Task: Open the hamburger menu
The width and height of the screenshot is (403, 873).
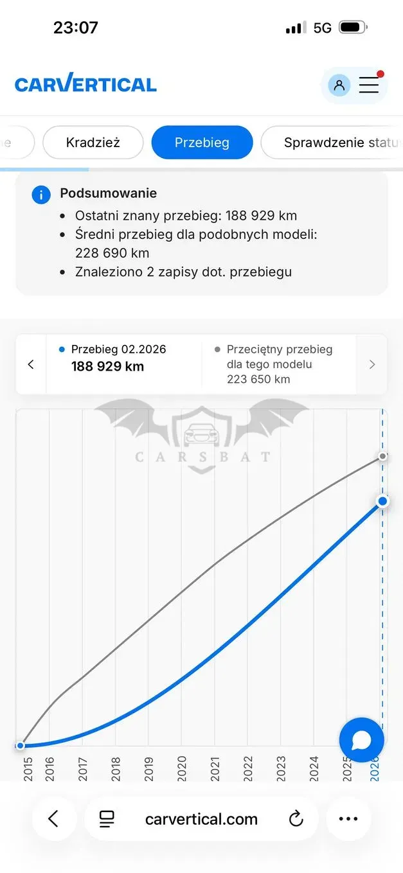Action: click(370, 85)
